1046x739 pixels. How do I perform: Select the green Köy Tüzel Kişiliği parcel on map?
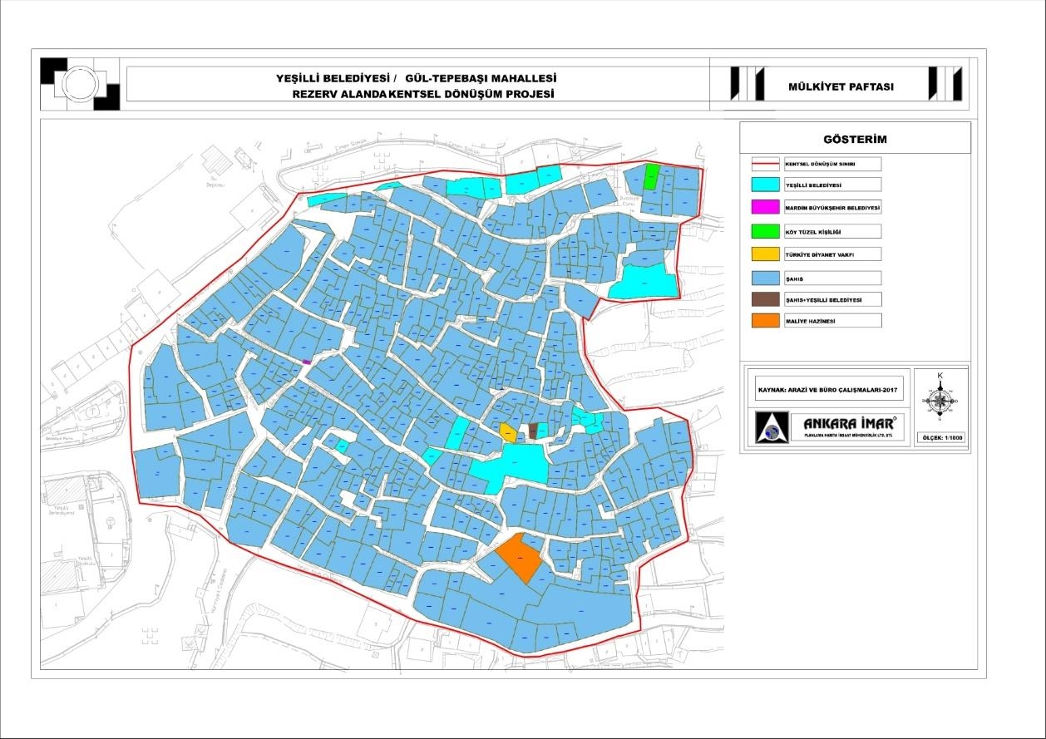(x=652, y=176)
